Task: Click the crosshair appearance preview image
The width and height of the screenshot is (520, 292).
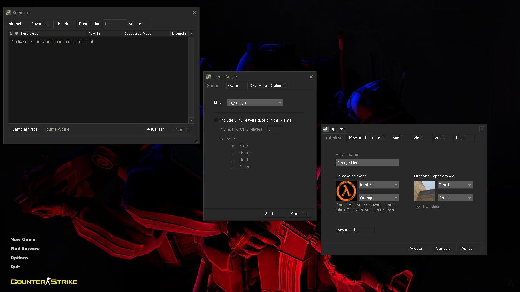Action: pos(424,191)
